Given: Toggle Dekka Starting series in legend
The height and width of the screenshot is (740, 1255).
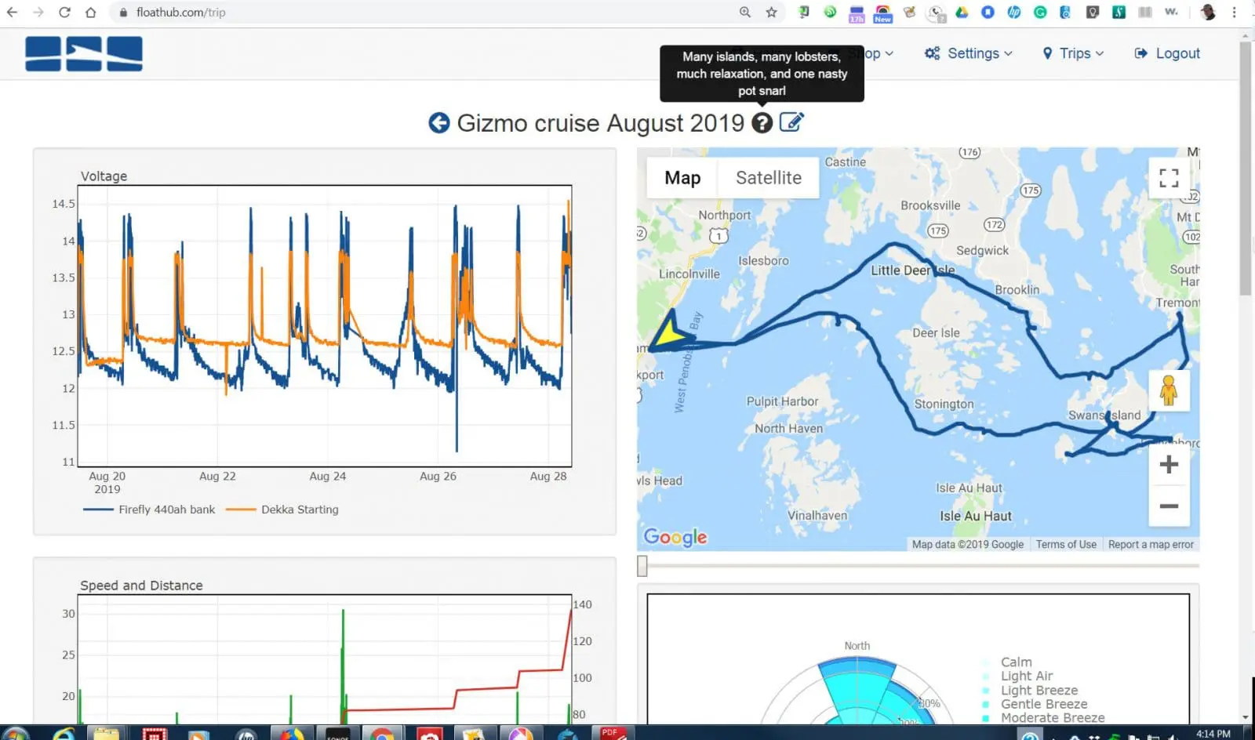Looking at the screenshot, I should pos(282,510).
